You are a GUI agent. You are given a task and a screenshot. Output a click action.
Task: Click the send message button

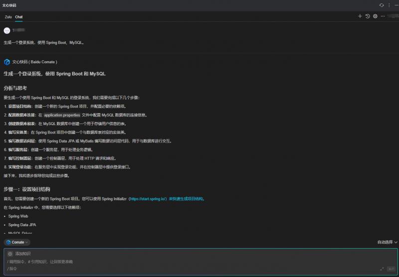click(391, 269)
